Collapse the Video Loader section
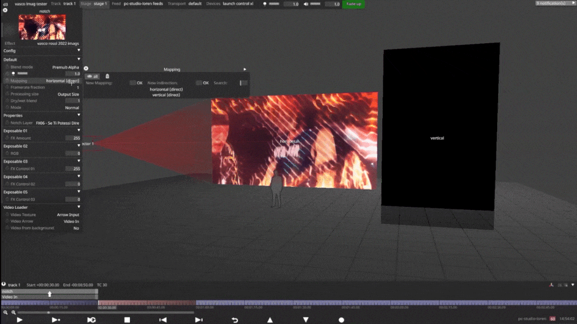 pos(79,207)
